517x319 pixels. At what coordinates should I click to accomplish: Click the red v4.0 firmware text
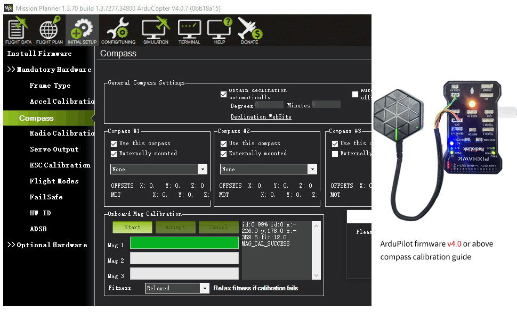coord(454,244)
